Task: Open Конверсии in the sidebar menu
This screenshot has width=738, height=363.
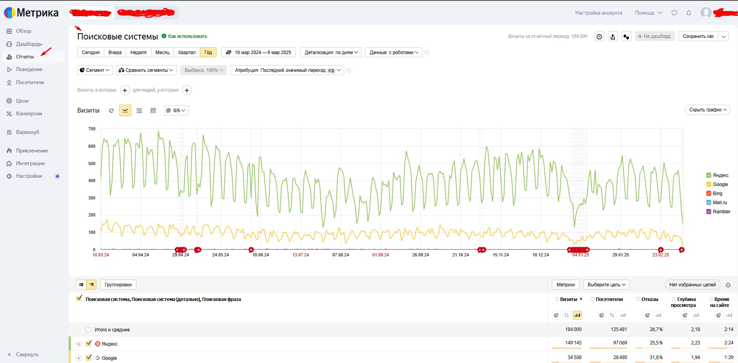Action: (29, 114)
